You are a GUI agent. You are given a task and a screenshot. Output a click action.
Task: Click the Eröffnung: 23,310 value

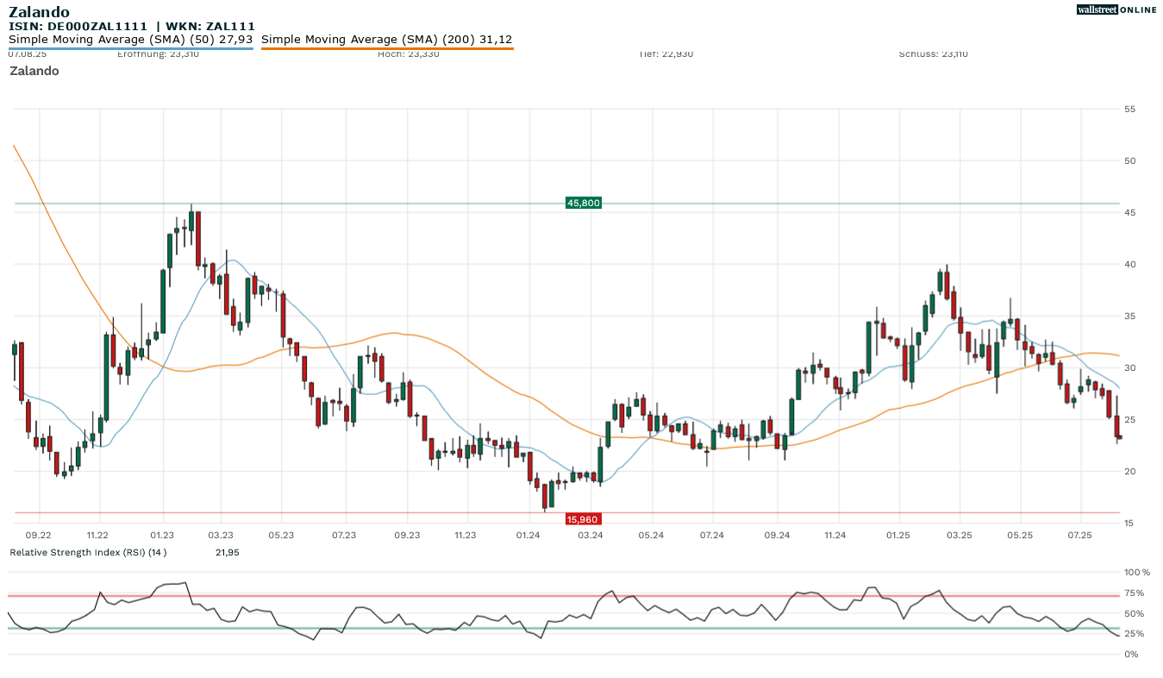pyautogui.click(x=158, y=53)
